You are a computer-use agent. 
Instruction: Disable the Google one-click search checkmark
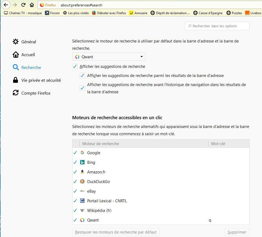[75, 153]
